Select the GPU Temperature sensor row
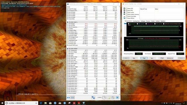Viewport: 187px width, 105px height. click(92, 50)
